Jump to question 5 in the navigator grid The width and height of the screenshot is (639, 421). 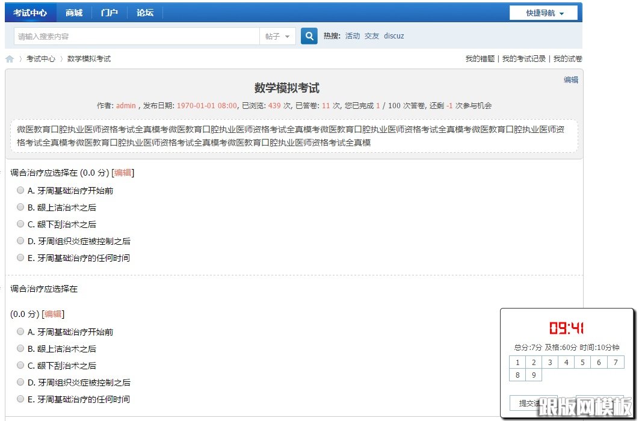coord(582,362)
